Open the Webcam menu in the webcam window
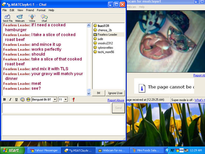 pyautogui.click(x=131, y=7)
